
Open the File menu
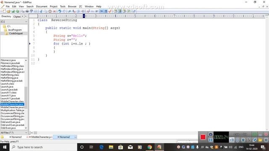8,6
